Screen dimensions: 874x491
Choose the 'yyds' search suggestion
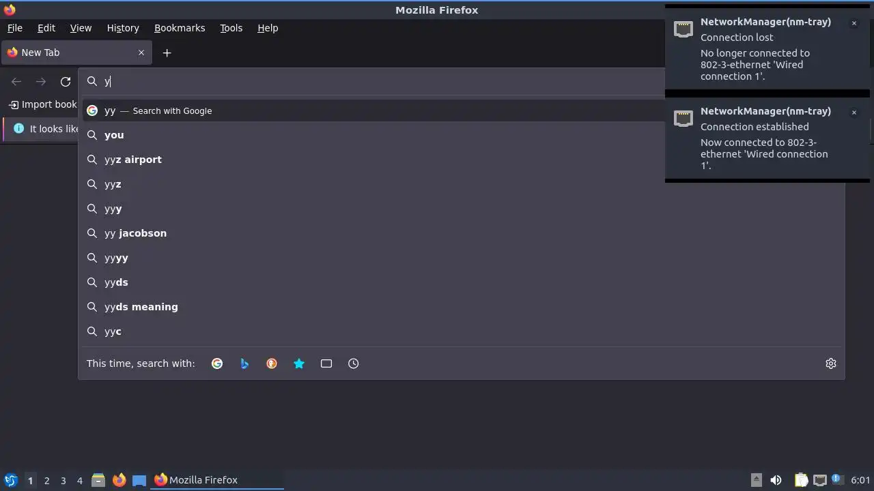tap(462, 282)
